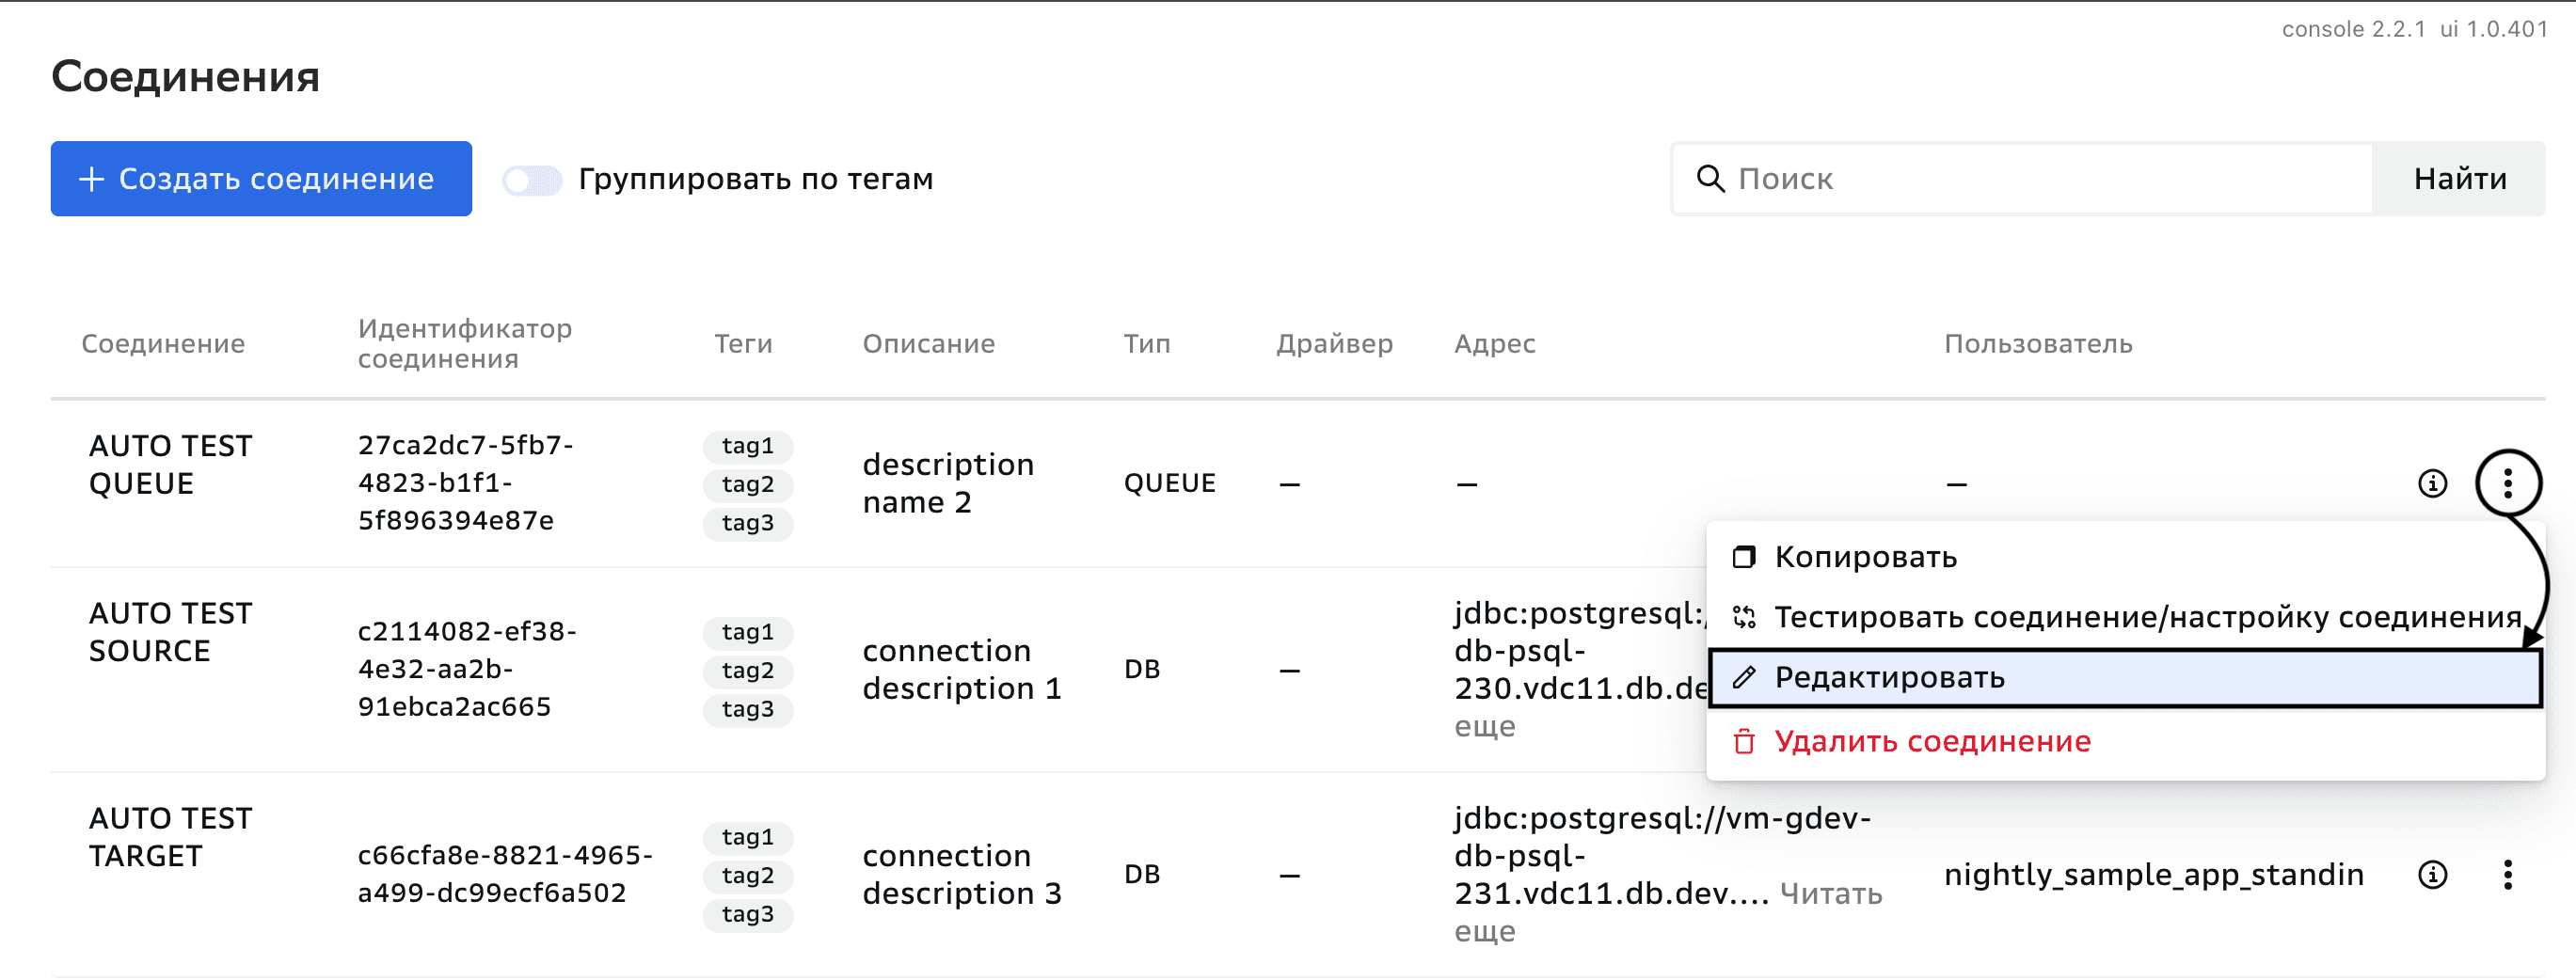Open three-dot menu for AUTO TEST QUEUE
This screenshot has width=2576, height=980.
(x=2507, y=484)
